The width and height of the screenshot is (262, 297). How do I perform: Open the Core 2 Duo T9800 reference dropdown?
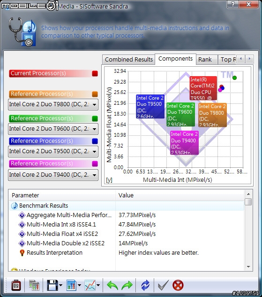[53, 104]
